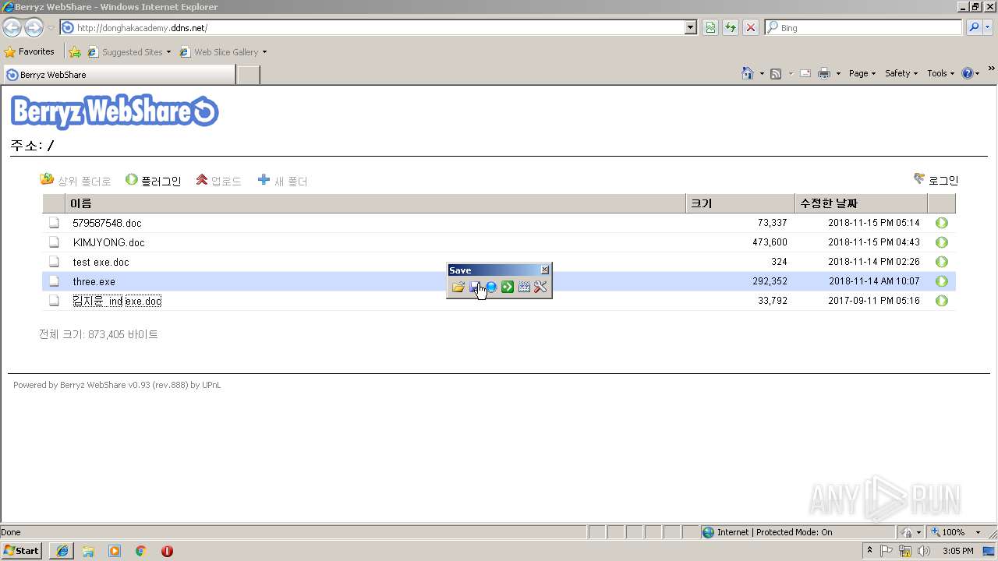Expand the address bar dropdown arrow
The height and width of the screenshot is (561, 998).
coord(690,27)
